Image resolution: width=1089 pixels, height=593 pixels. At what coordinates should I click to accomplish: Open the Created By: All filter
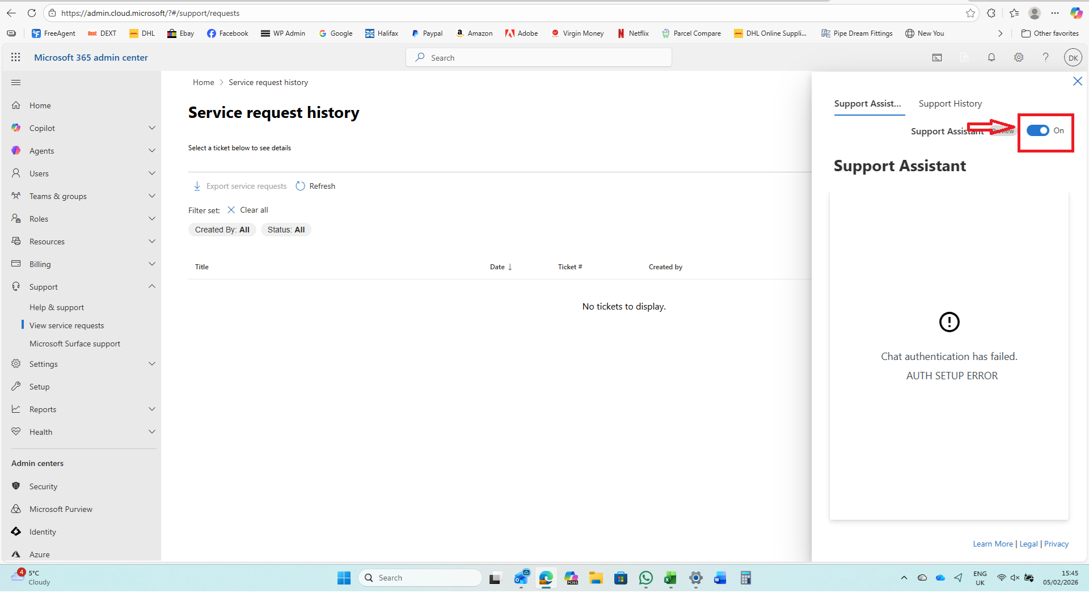[x=222, y=230]
